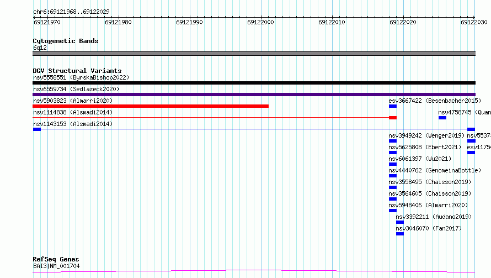The width and height of the screenshot is (491, 278).
Task: Open the nsv3392211 (Audano2019) label
Action: click(434, 217)
